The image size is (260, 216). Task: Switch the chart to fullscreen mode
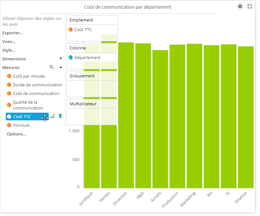click(x=250, y=6)
